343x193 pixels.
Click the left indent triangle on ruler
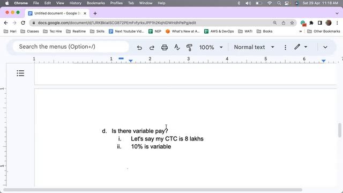131,61
